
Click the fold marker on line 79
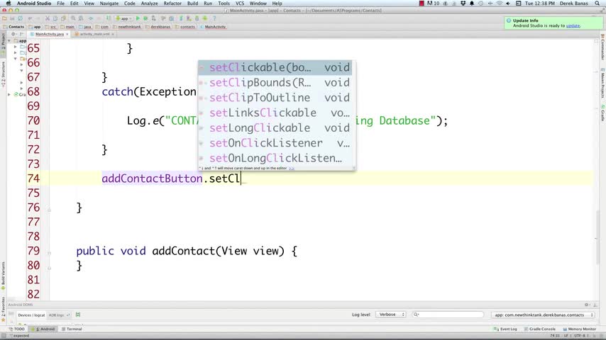coord(50,253)
